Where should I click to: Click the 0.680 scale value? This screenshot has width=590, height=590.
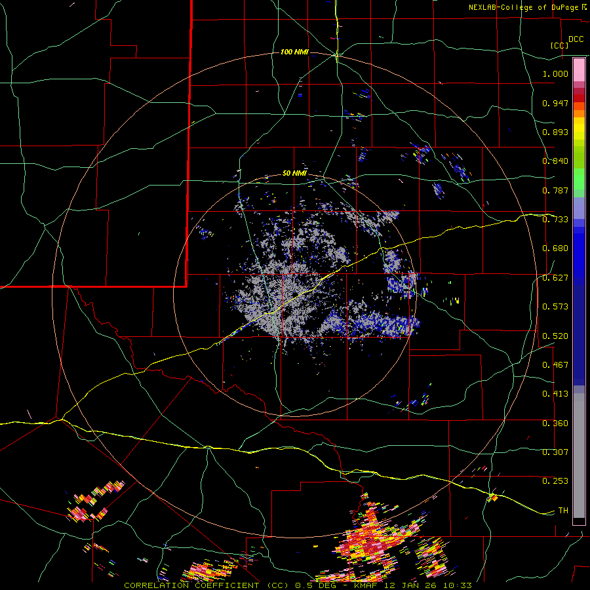pyautogui.click(x=555, y=248)
